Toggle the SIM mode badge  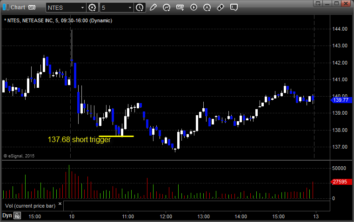pyautogui.click(x=32, y=7)
